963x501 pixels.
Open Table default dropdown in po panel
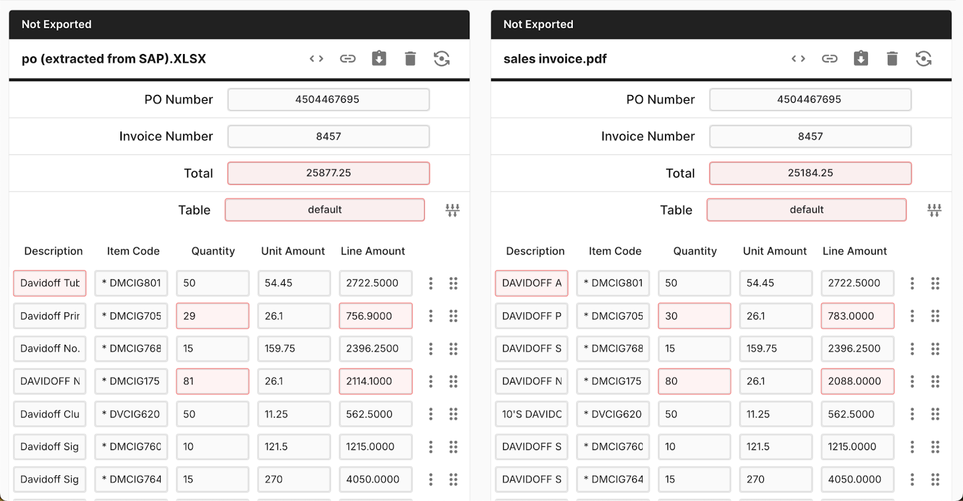click(325, 210)
